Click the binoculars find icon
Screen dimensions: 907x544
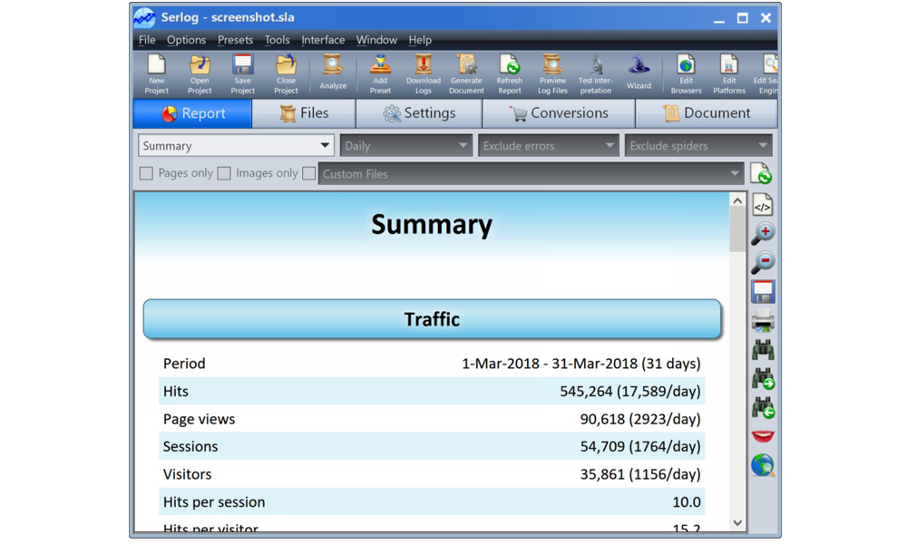(x=763, y=350)
